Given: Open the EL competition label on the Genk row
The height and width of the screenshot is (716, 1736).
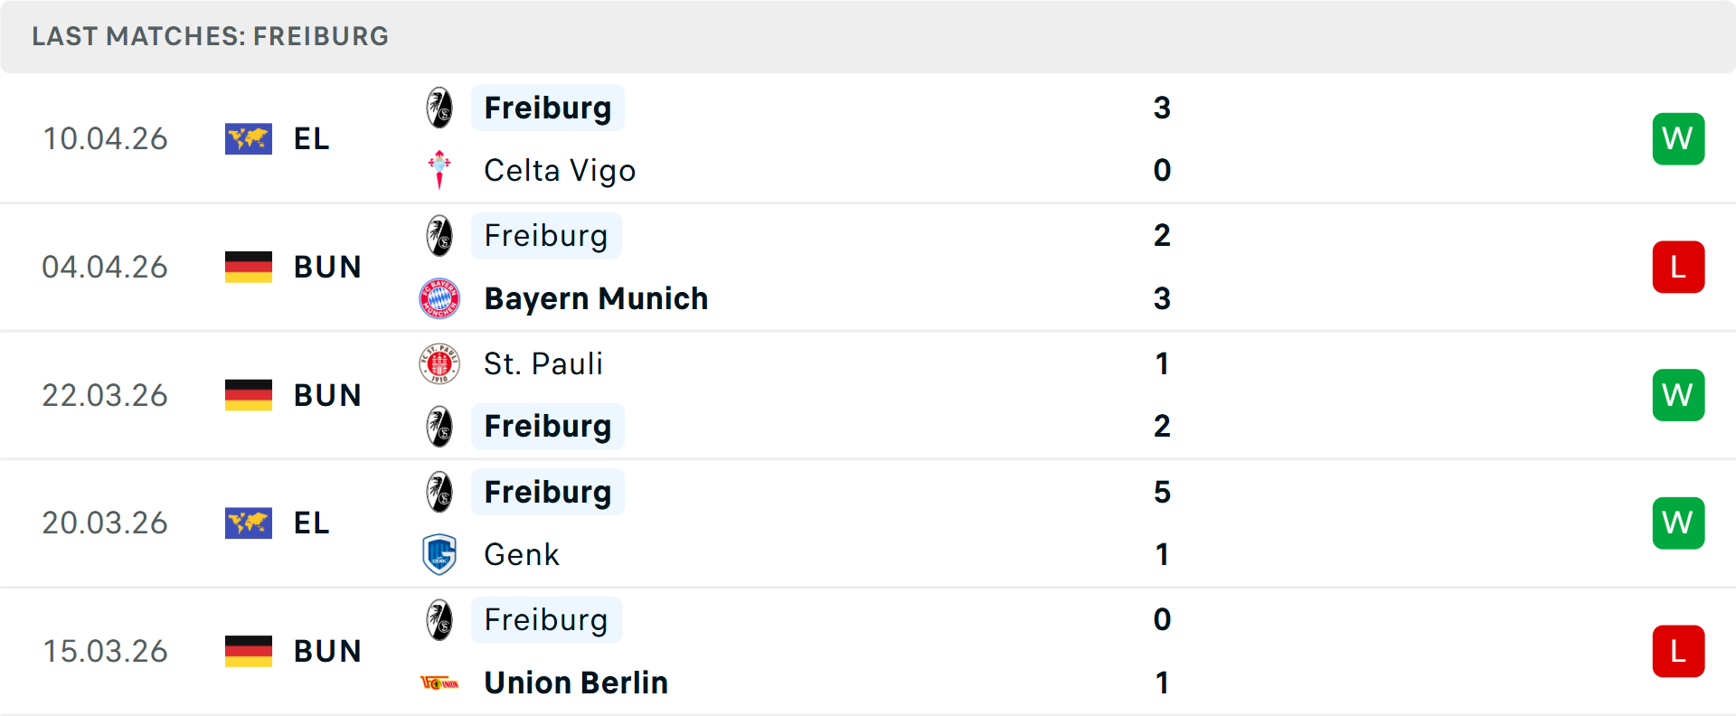Looking at the screenshot, I should [311, 523].
